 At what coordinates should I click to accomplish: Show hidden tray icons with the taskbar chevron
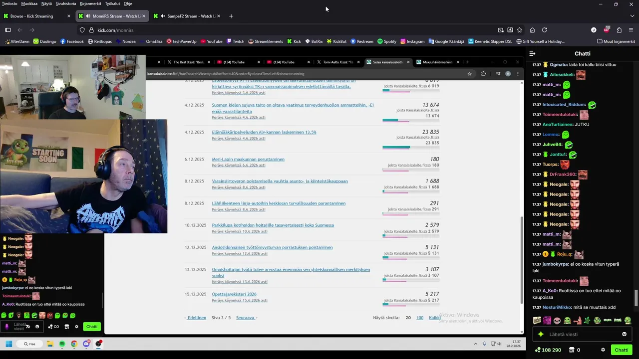[475, 344]
